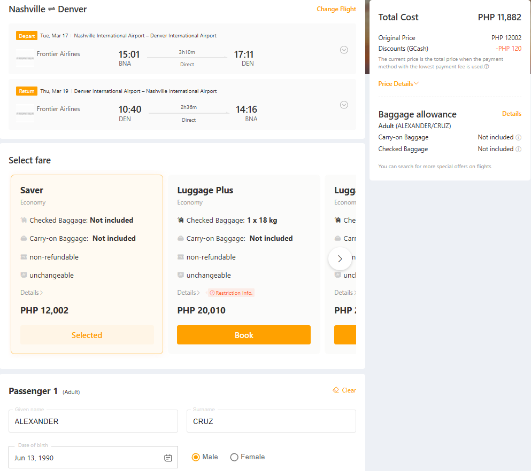Screen dimensions: 531x471
Task: Show next fare options with arrow
Action: tap(340, 258)
